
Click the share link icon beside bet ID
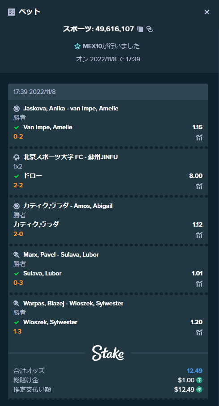coord(150,29)
